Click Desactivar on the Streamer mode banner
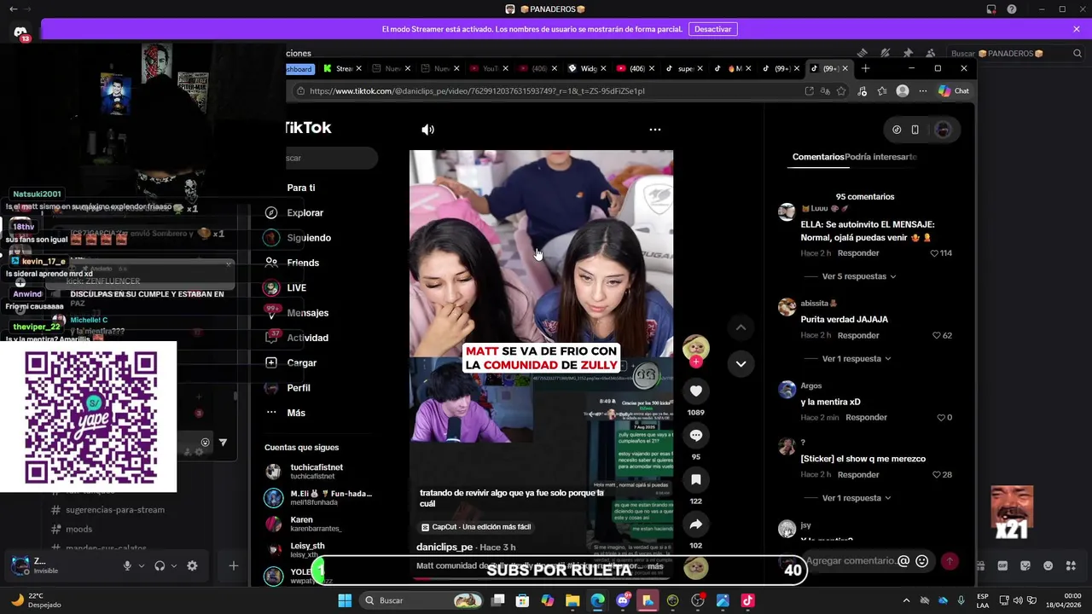 coord(712,29)
